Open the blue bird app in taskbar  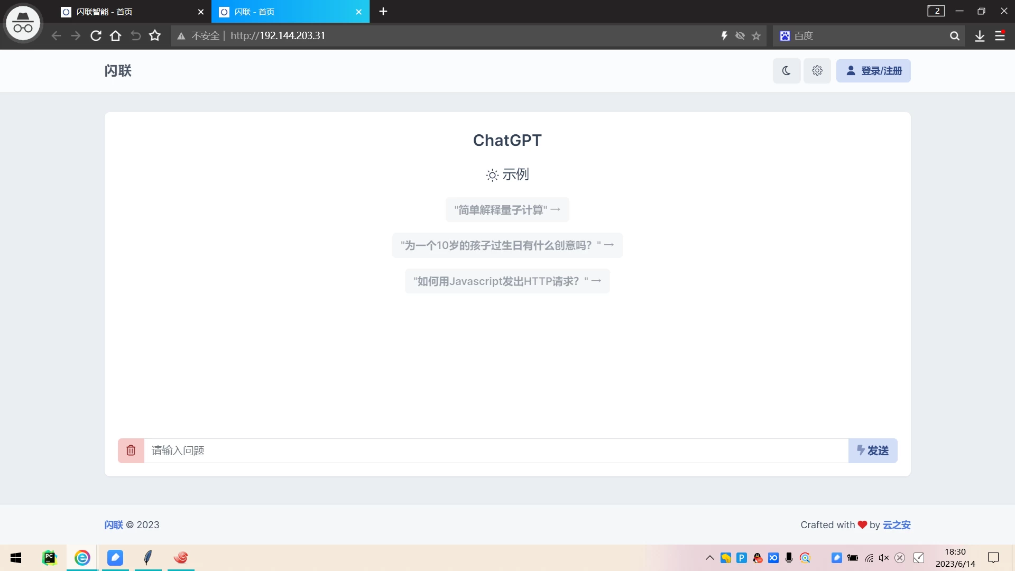point(115,558)
